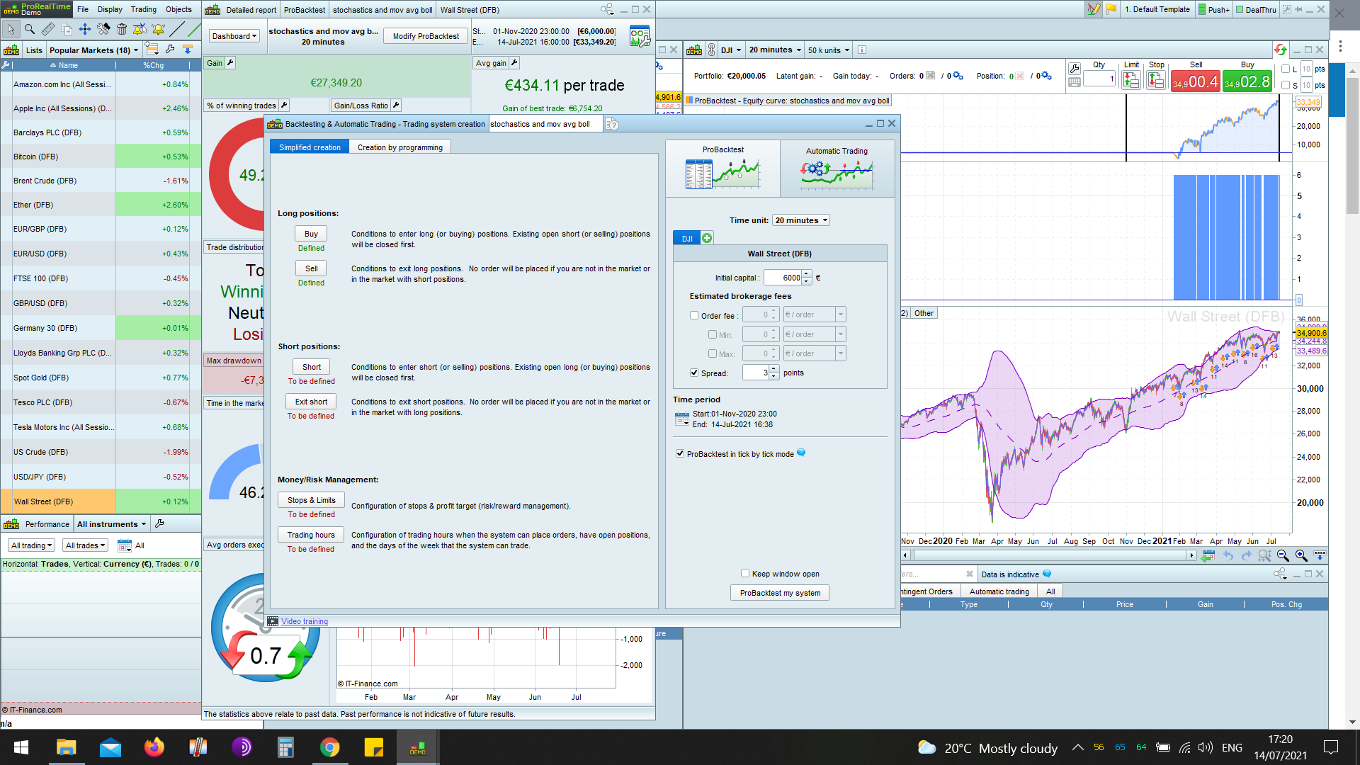1360x765 pixels.
Task: Click ProBacktest my system button
Action: click(x=779, y=592)
